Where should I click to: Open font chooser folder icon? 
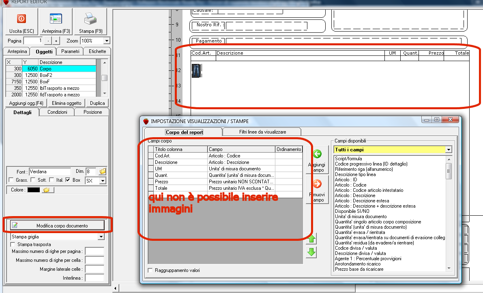click(x=103, y=171)
